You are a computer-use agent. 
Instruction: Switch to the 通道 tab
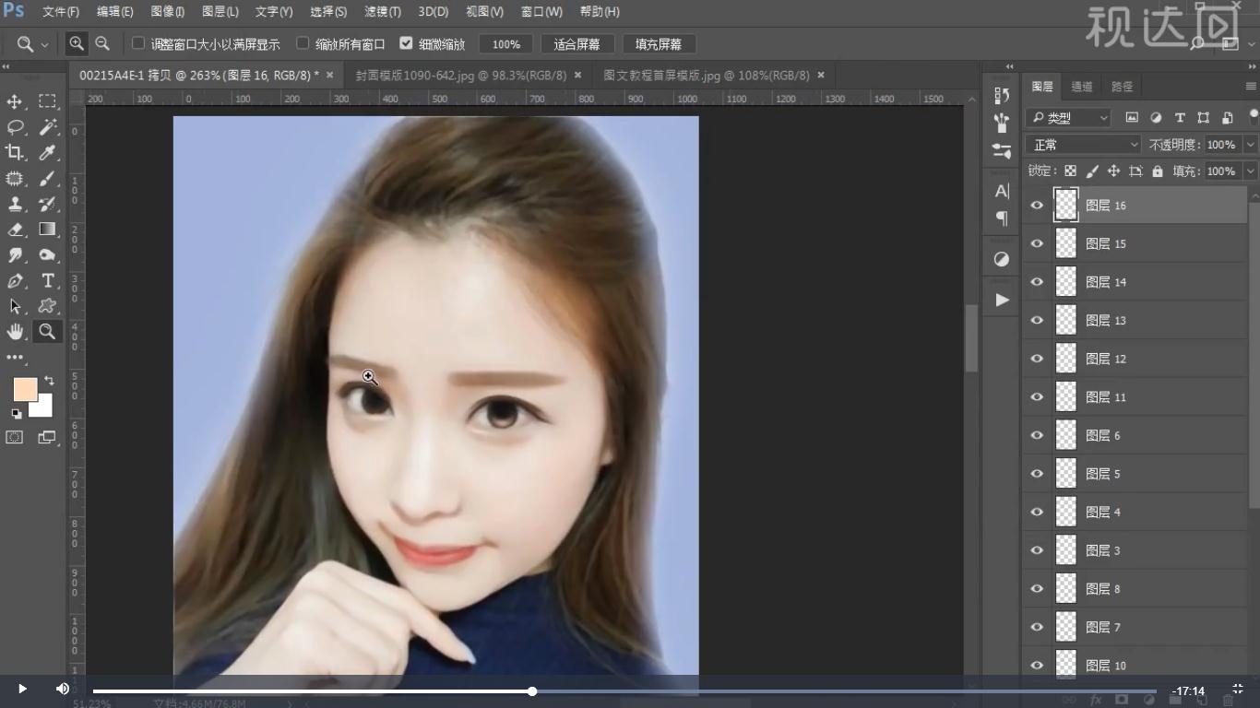[x=1082, y=87]
